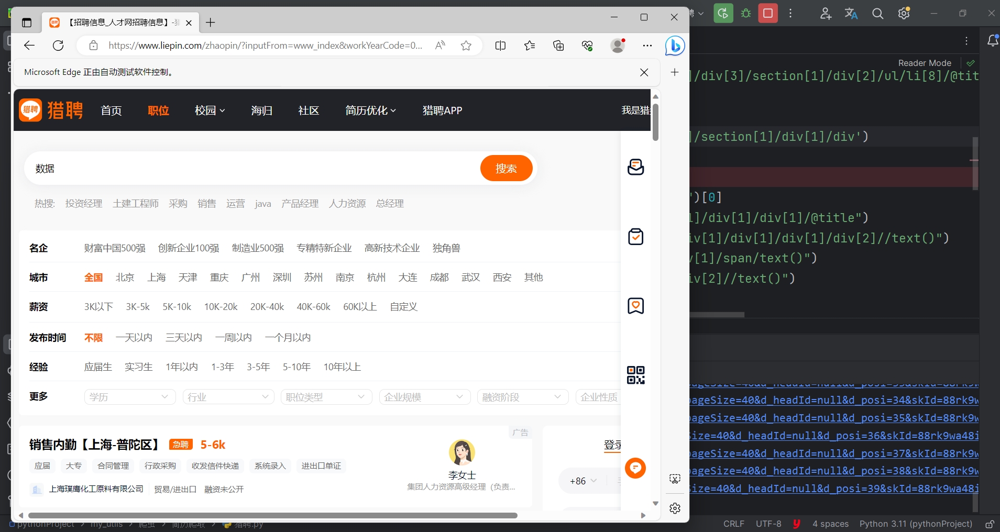Image resolution: width=1000 pixels, height=532 pixels.
Task: Show Liepin QR code icon
Action: 635,375
